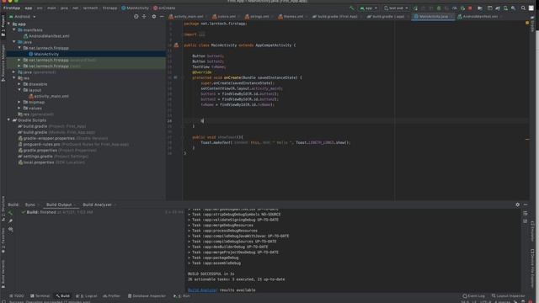
Task: Open the app run configuration dropdown
Action: pyautogui.click(x=369, y=8)
